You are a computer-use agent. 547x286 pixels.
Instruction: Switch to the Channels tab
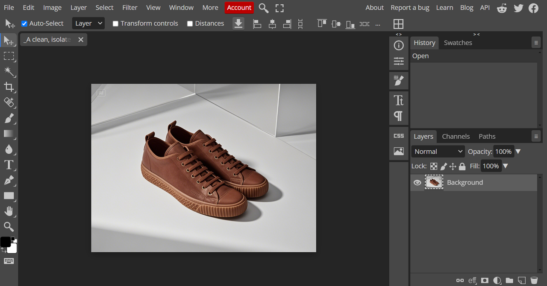coord(456,137)
